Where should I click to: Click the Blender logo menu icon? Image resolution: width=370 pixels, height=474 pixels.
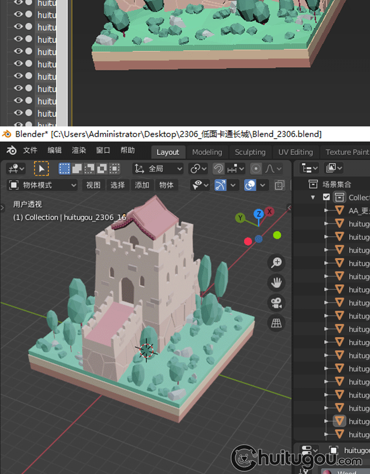click(11, 151)
